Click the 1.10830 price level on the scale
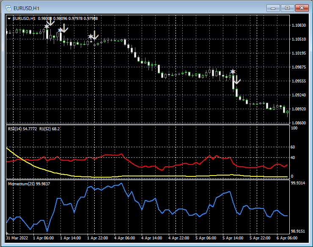The width and height of the screenshot is (313, 247). tap(299, 25)
